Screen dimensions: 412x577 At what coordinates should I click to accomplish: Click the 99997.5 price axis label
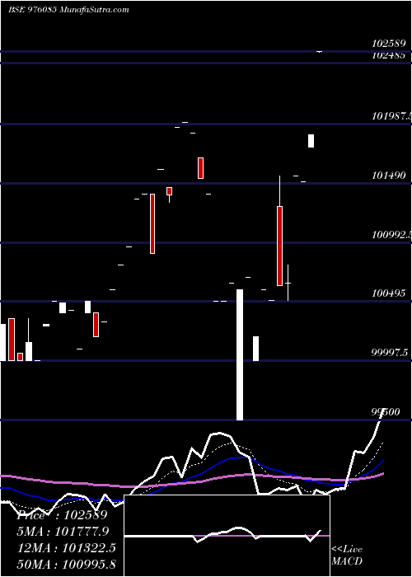tap(390, 353)
